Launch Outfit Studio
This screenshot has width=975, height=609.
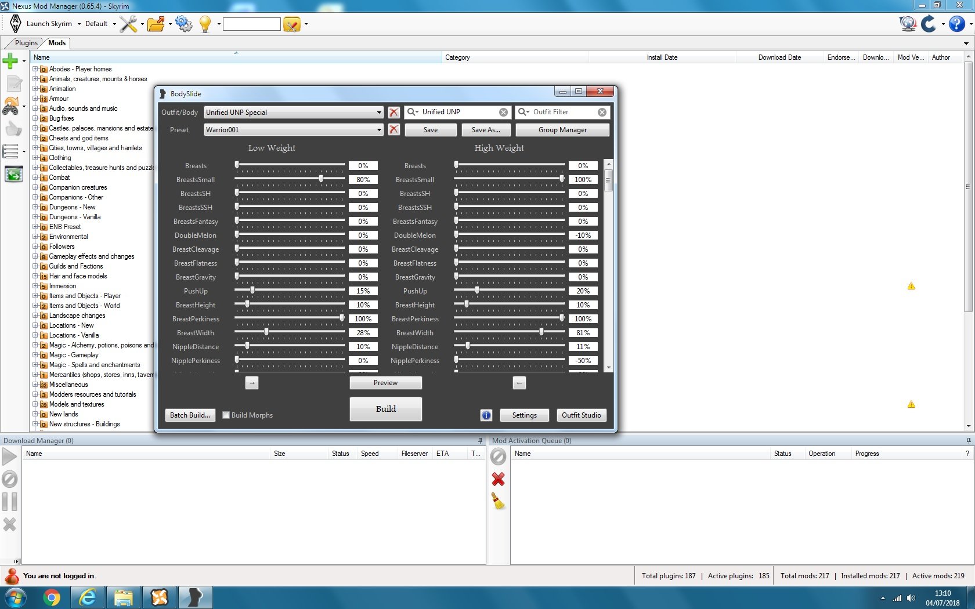point(581,415)
